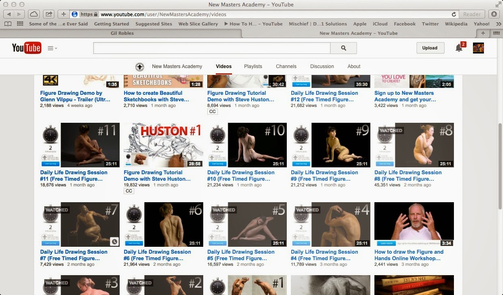Enter full screen with window corner arrows
The height and width of the screenshot is (295, 503).
[x=498, y=4]
